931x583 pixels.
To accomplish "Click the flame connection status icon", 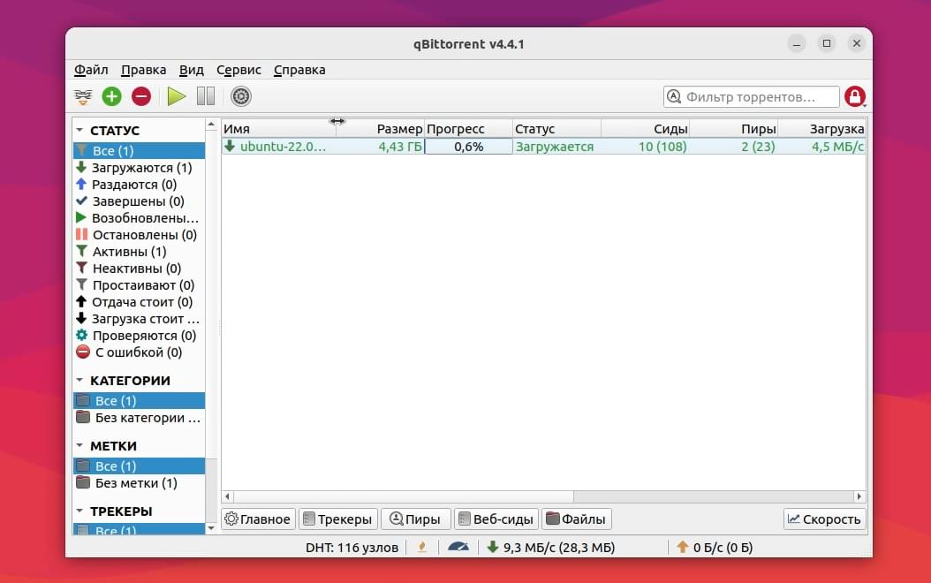I will tap(422, 547).
